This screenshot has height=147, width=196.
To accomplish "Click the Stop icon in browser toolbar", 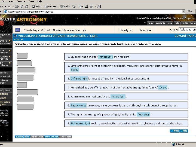I will [17, 7].
